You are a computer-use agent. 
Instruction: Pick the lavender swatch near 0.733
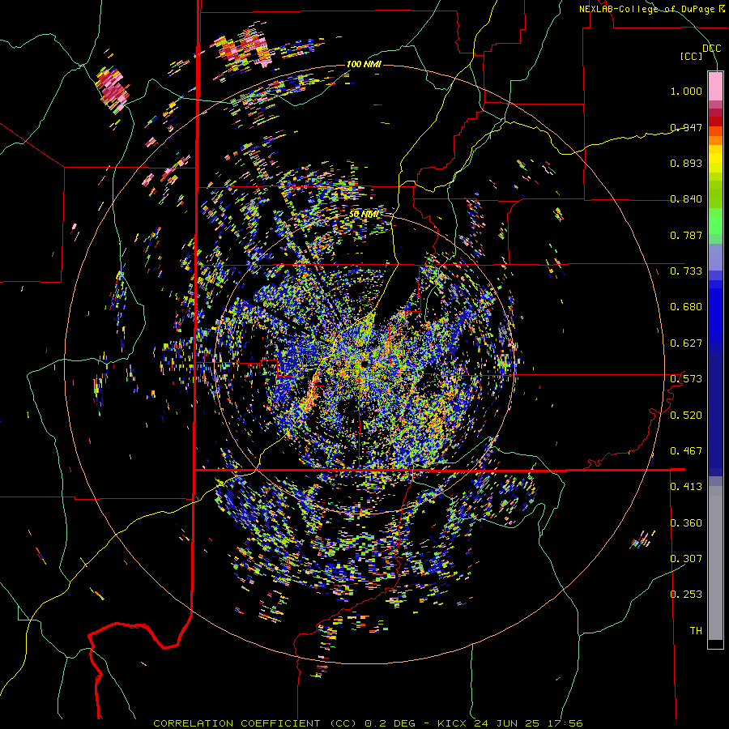(x=715, y=257)
